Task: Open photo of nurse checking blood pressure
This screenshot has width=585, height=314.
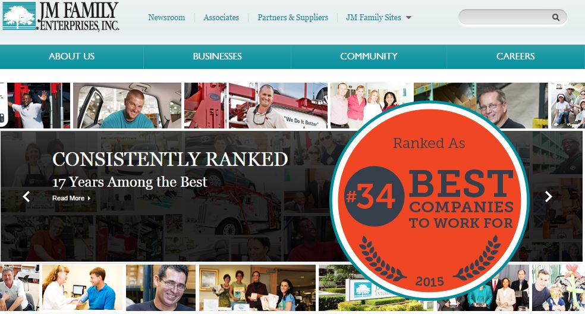Action: pyautogui.click(x=83, y=287)
